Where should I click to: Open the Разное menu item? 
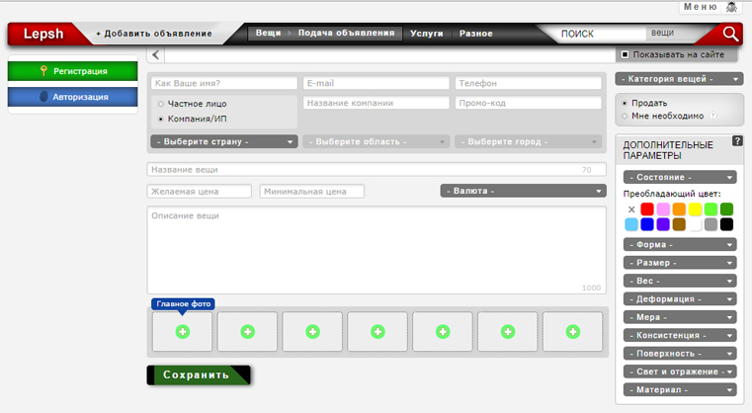point(476,34)
